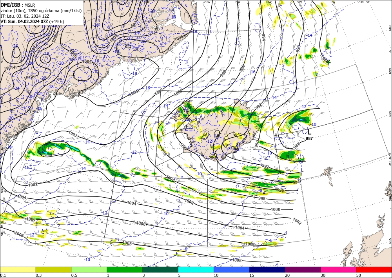Click the '1012' isobar label over Greenland

tap(34, 47)
